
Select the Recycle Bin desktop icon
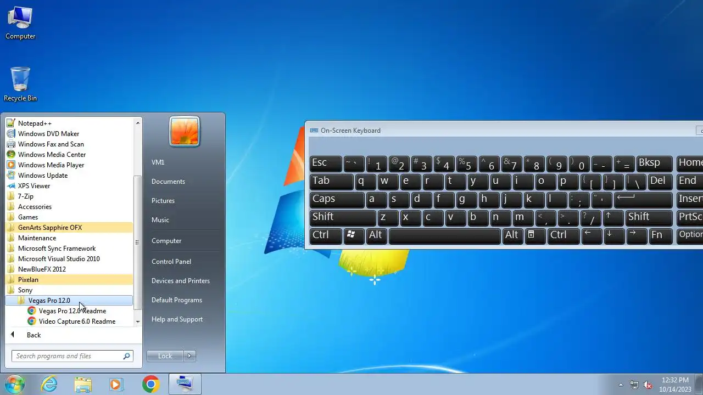(20, 84)
